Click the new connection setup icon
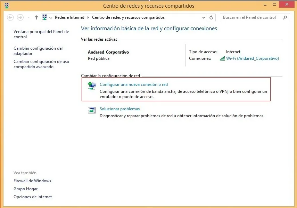Screen dimensions: 297x208 [92, 86]
